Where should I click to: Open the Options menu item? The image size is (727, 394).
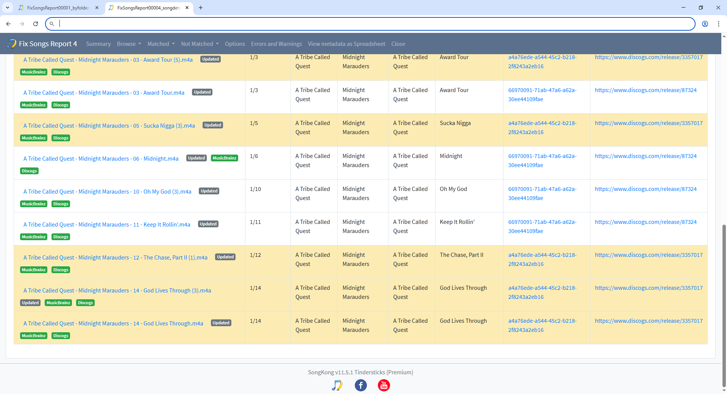click(x=235, y=44)
